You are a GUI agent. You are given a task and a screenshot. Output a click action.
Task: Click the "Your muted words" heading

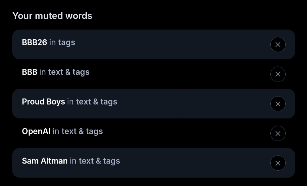[52, 16]
